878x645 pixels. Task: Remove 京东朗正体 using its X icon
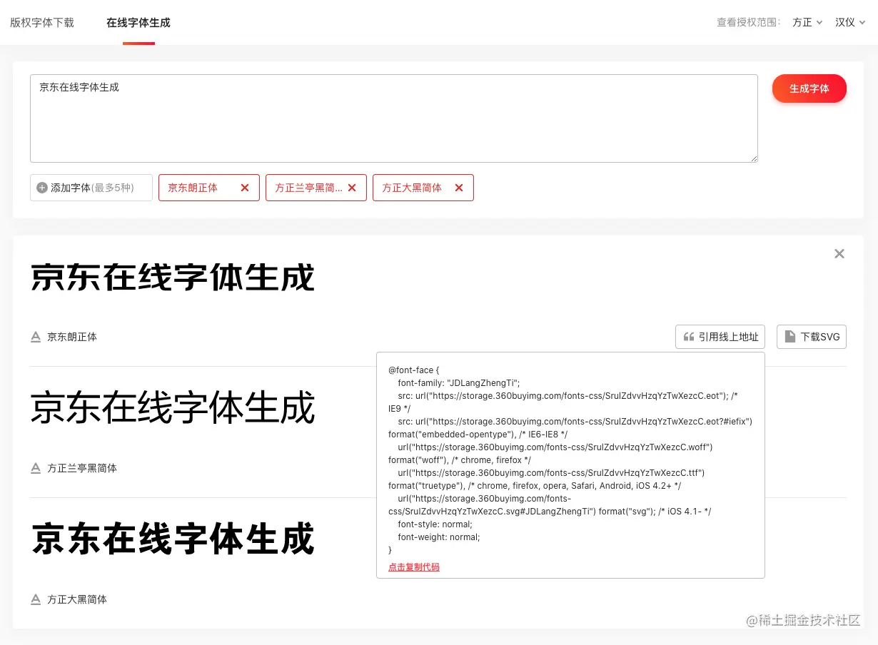[245, 188]
